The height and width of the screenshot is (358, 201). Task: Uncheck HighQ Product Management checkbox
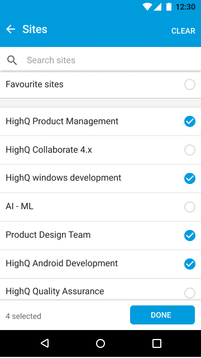tap(190, 121)
